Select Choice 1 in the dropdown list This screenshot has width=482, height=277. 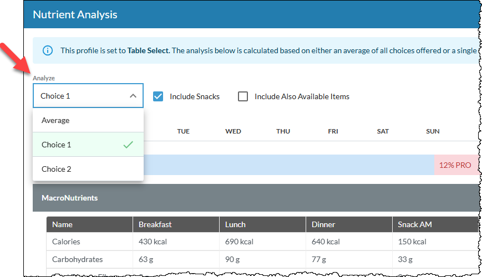tap(88, 145)
